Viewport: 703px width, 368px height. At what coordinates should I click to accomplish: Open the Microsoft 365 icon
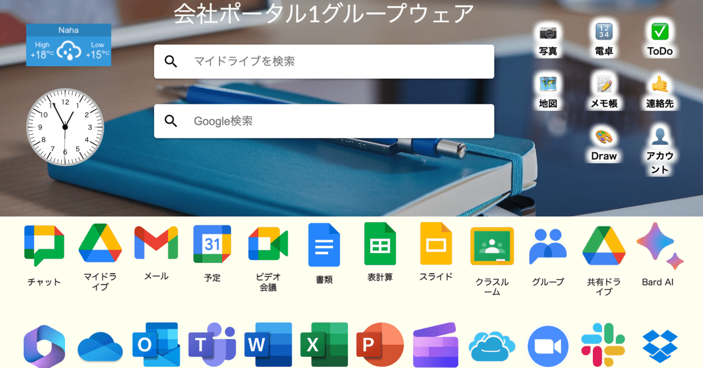click(x=44, y=346)
